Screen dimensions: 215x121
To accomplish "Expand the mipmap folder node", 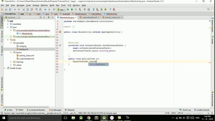I will tap(11, 62).
